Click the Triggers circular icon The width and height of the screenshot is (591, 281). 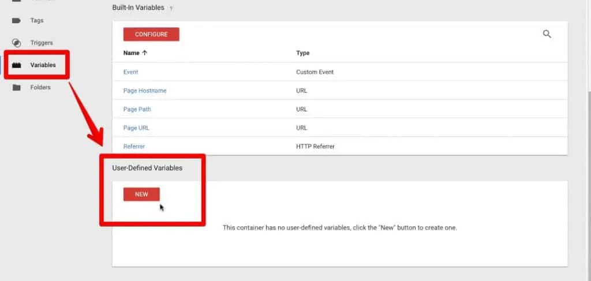[16, 43]
